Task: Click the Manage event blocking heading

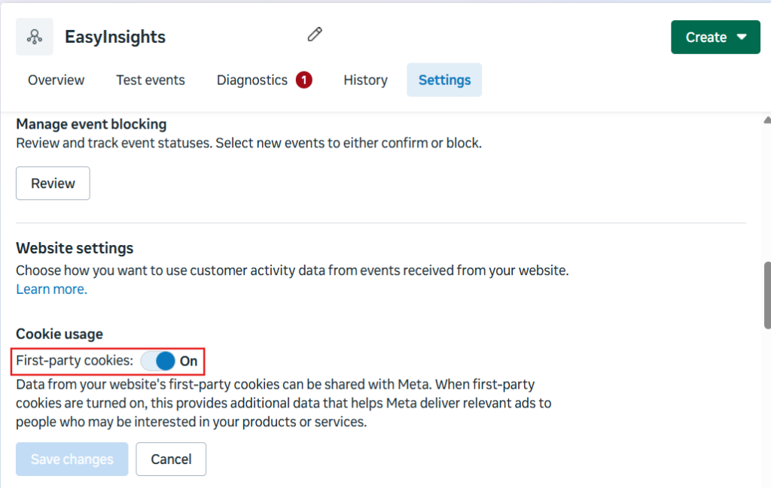Action: [91, 124]
